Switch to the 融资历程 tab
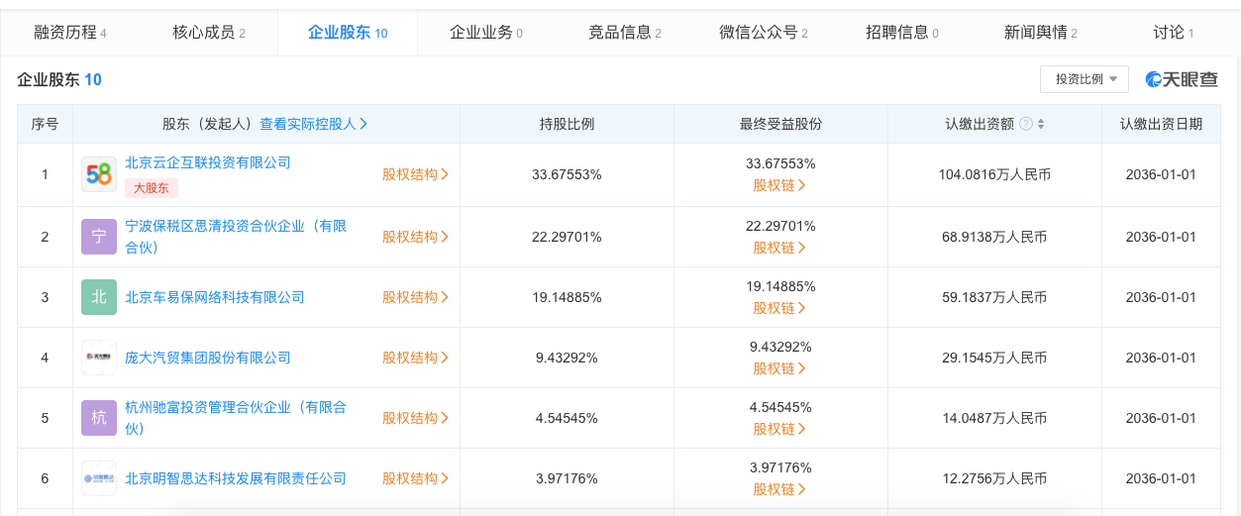This screenshot has width=1241, height=516. coord(70,33)
